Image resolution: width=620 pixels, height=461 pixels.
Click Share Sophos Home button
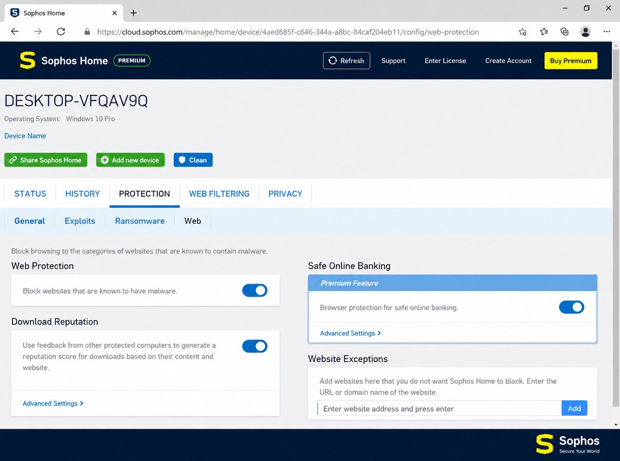pos(46,160)
